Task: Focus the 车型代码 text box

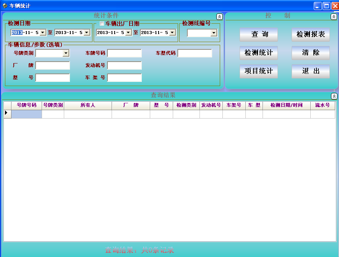Action: click(x=195, y=53)
